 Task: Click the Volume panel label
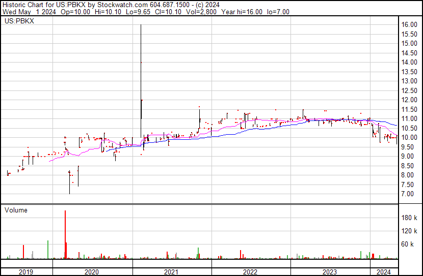(x=16, y=210)
